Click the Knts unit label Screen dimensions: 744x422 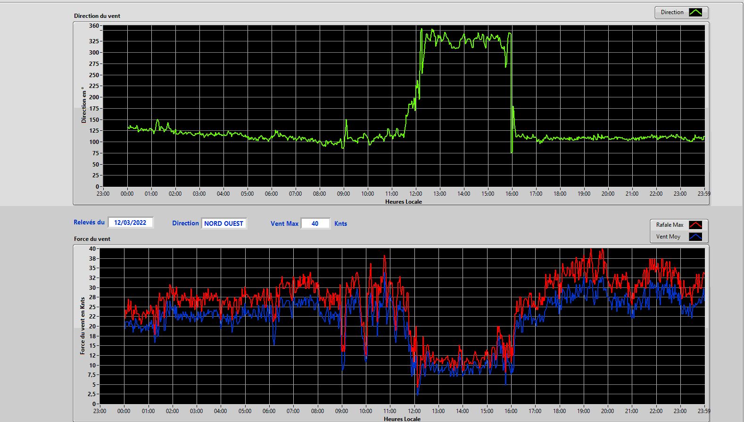340,223
